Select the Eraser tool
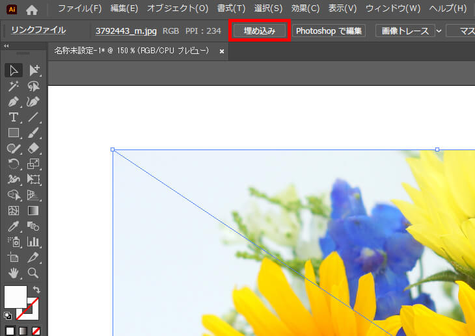The height and width of the screenshot is (336, 475). click(34, 148)
